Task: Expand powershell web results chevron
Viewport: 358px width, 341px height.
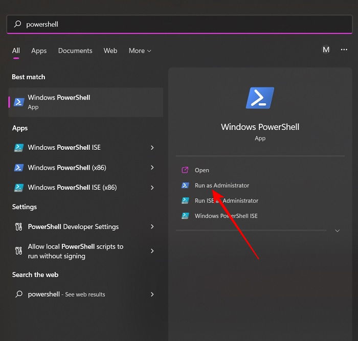Action: 152,294
